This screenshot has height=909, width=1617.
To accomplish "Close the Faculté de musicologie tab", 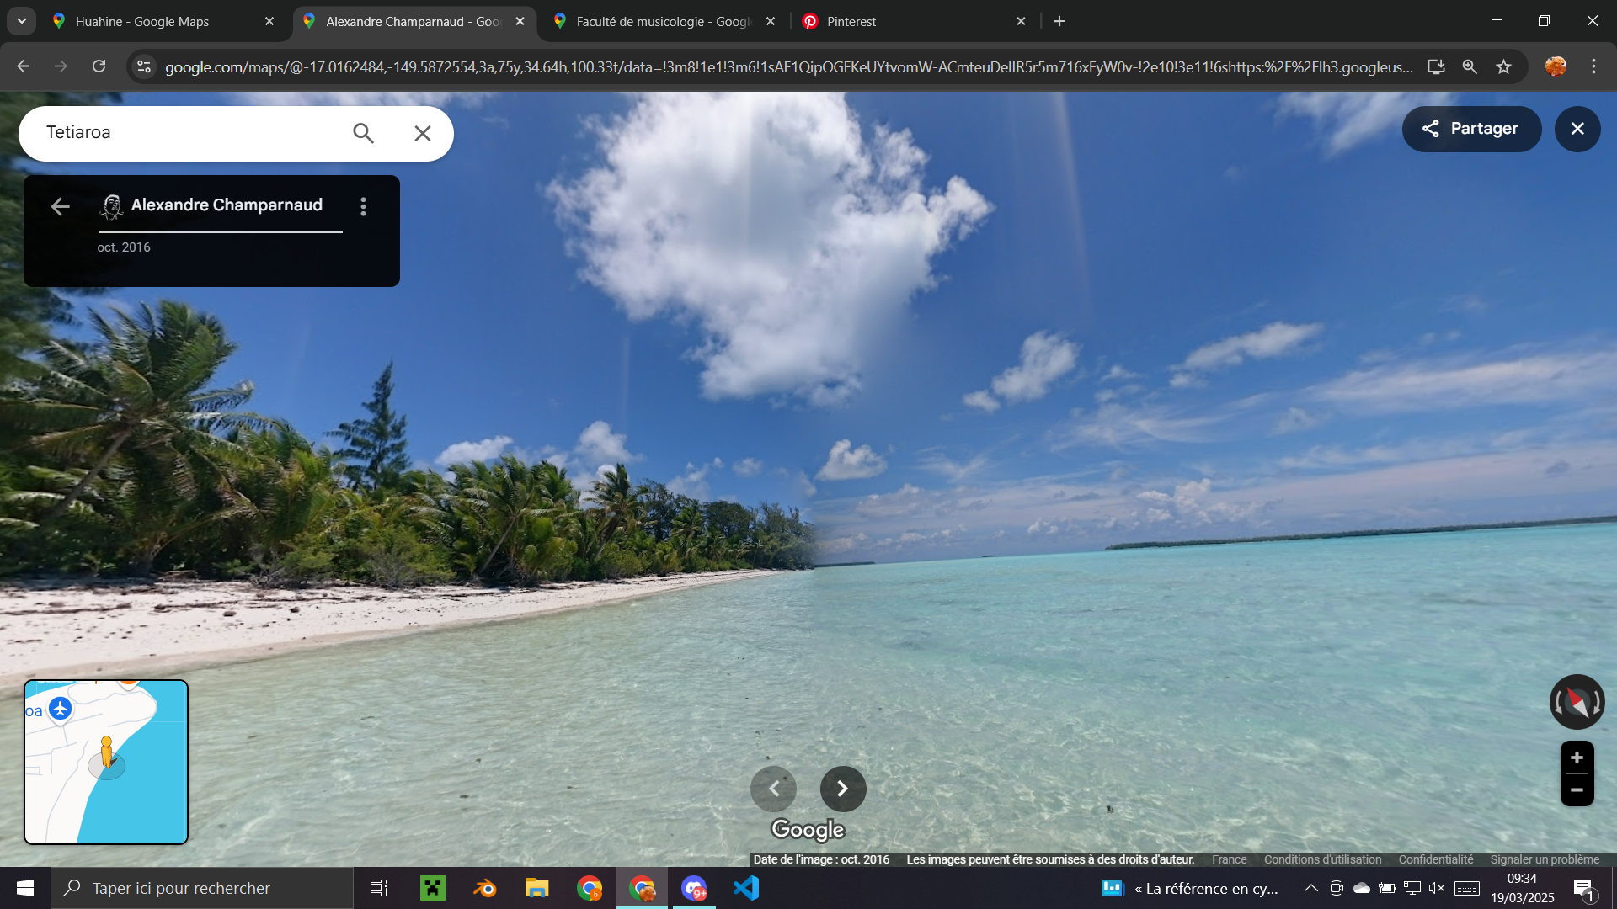I will (771, 21).
